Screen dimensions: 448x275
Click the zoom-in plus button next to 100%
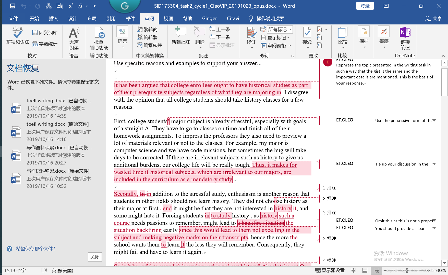(x=429, y=270)
